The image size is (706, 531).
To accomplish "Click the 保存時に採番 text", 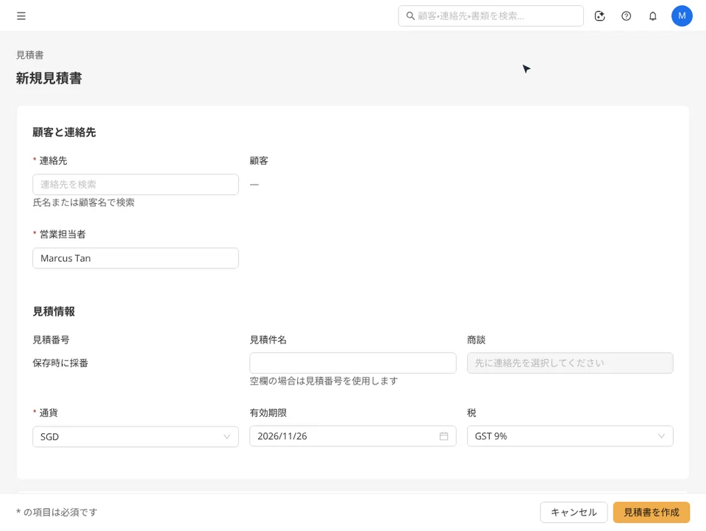I will coord(60,363).
